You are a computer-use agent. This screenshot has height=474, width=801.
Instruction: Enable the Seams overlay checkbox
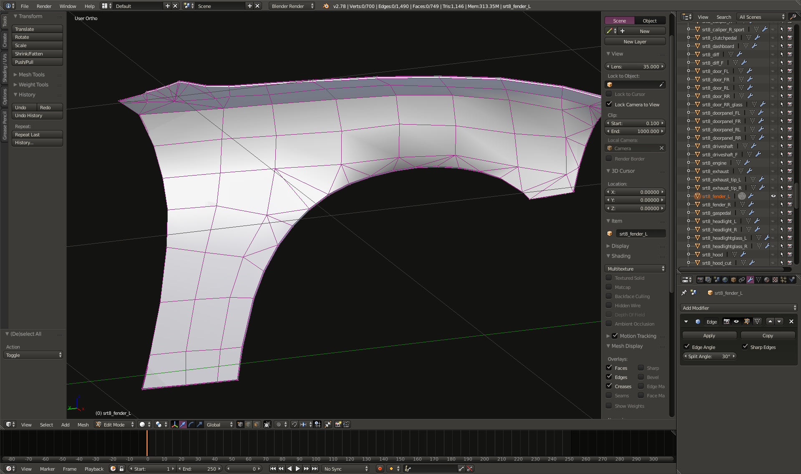click(609, 395)
